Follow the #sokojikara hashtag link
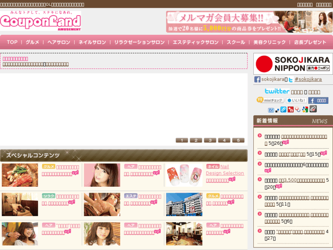Screen dimensions: 333x250 click(308, 79)
